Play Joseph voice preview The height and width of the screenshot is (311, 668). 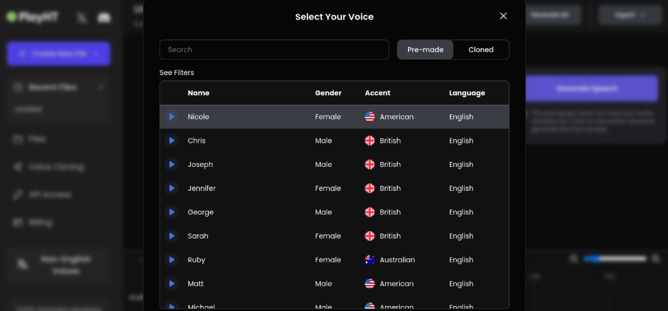[x=171, y=165]
